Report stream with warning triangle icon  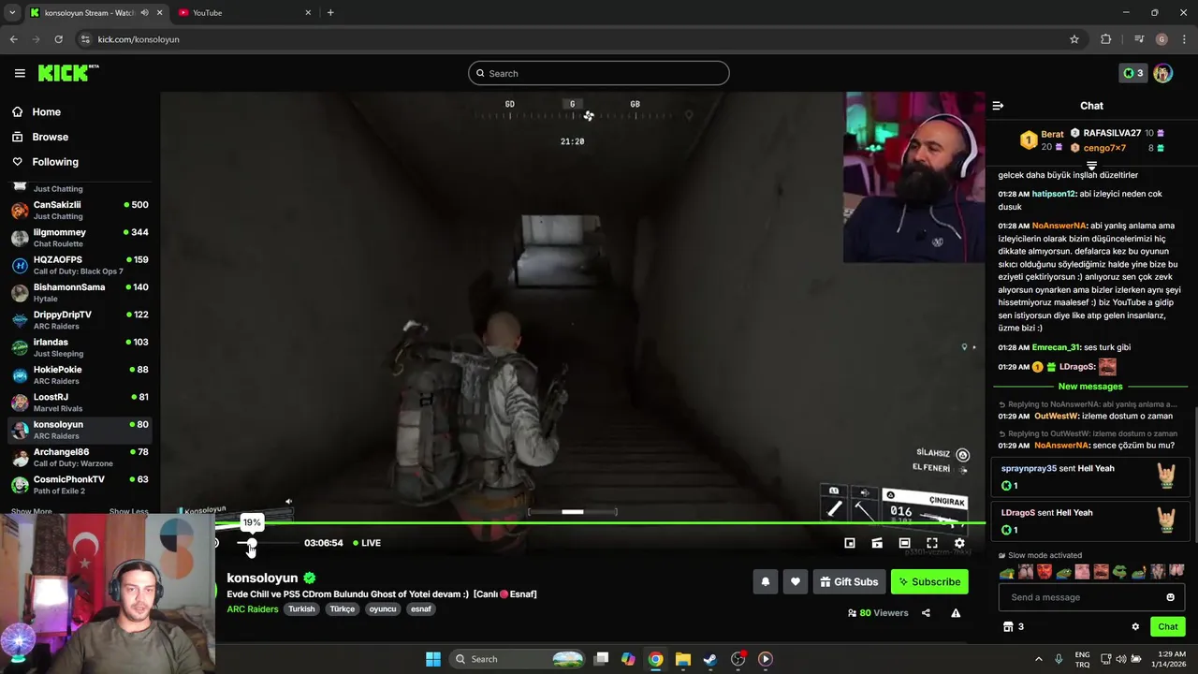tap(956, 613)
